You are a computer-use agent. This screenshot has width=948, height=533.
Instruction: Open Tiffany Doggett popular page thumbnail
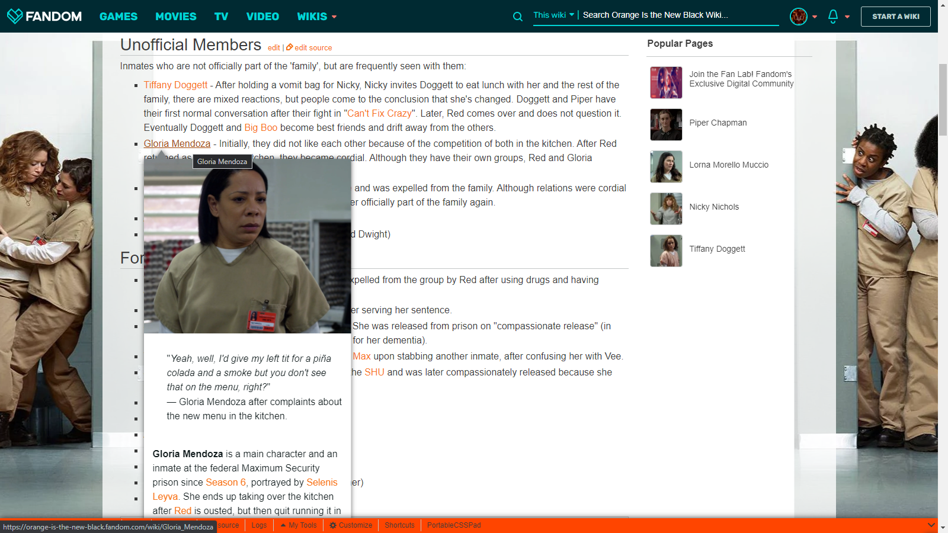(666, 251)
